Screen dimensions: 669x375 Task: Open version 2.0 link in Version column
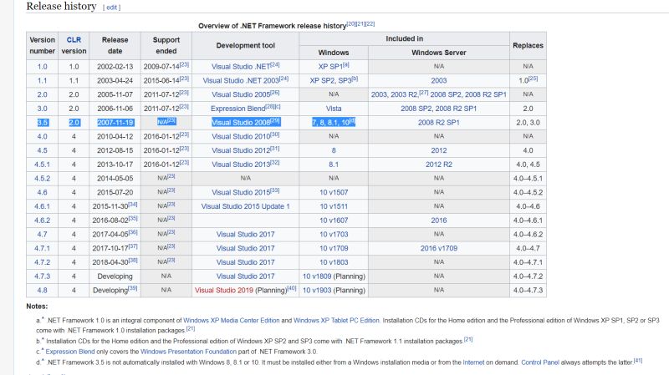pos(43,94)
